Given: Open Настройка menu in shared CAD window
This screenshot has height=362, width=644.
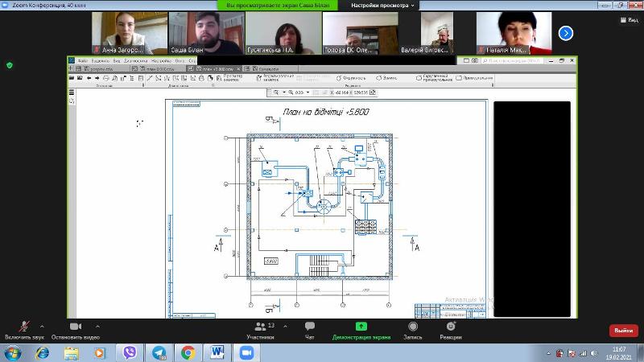Looking at the screenshot, I should 161,61.
